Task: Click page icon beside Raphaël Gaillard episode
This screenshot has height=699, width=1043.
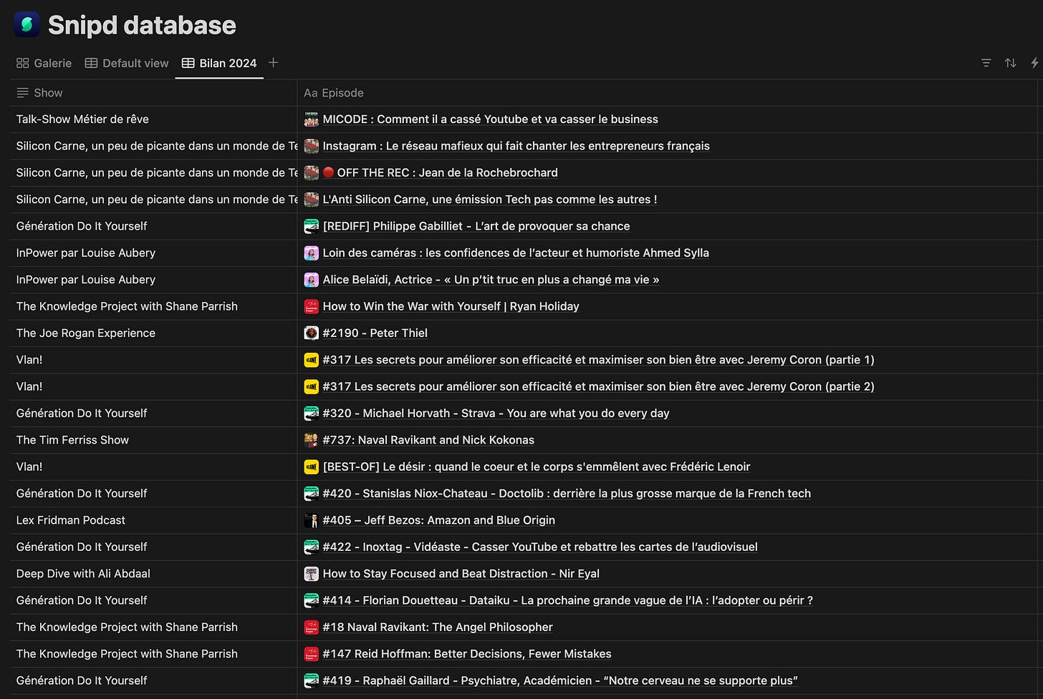Action: 311,680
